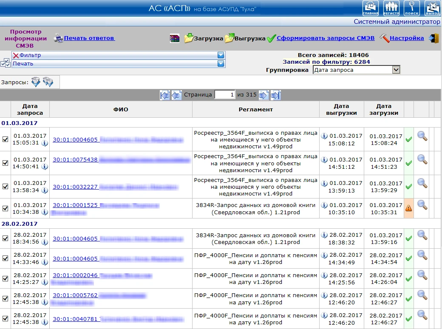Uncheck the 01.03.2017 15:05:31 row checkbox
This screenshot has width=442, height=329.
pos(6,139)
